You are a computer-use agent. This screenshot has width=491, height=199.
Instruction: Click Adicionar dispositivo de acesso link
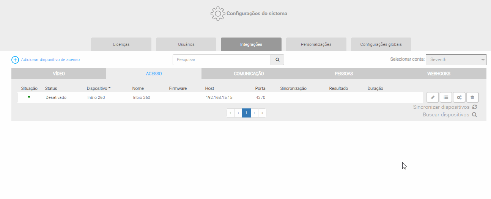coord(50,60)
